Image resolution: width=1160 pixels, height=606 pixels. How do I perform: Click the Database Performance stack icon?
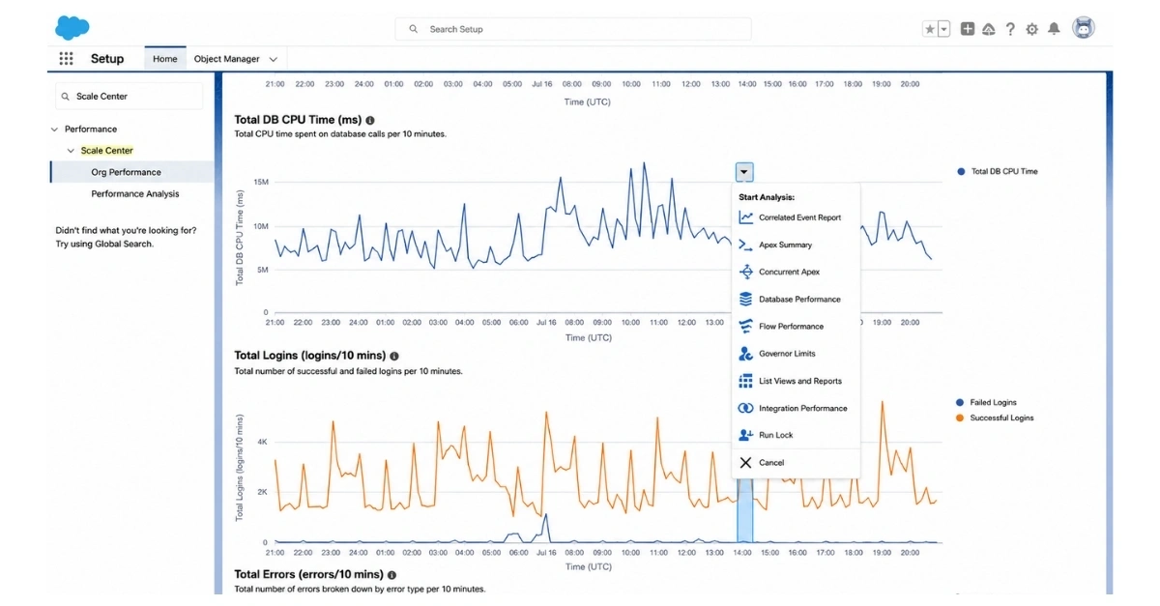(x=745, y=299)
